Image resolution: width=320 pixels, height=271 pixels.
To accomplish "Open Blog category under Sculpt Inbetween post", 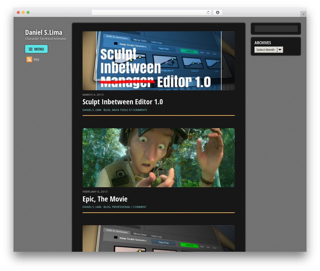I will (107, 110).
